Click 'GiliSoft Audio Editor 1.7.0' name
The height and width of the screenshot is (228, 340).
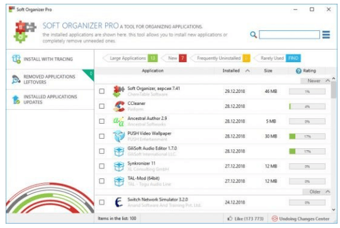point(152,148)
